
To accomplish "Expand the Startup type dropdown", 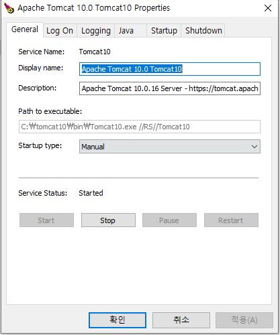I will coord(170,147).
